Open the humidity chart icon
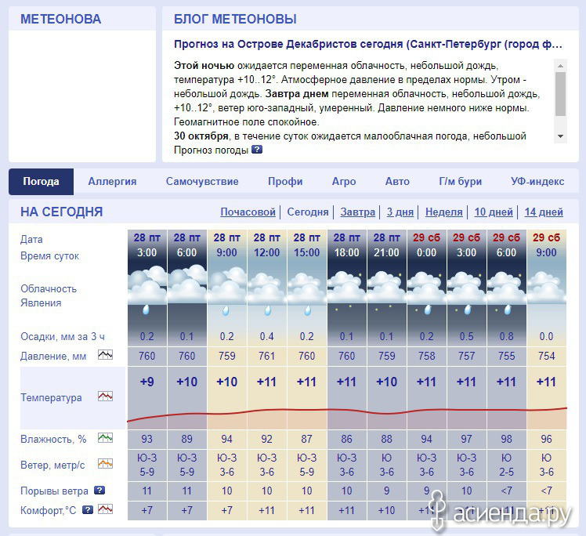Viewport: 586px width, 536px height. [105, 437]
